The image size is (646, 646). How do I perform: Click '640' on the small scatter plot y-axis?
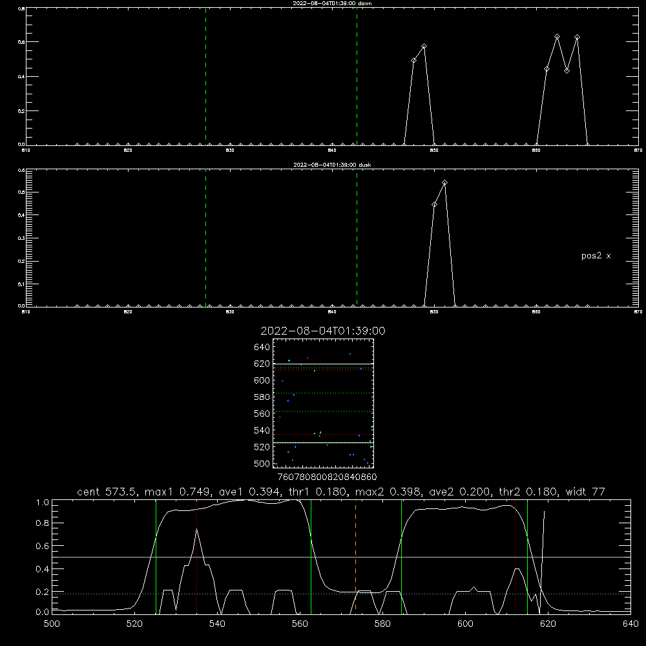[262, 347]
